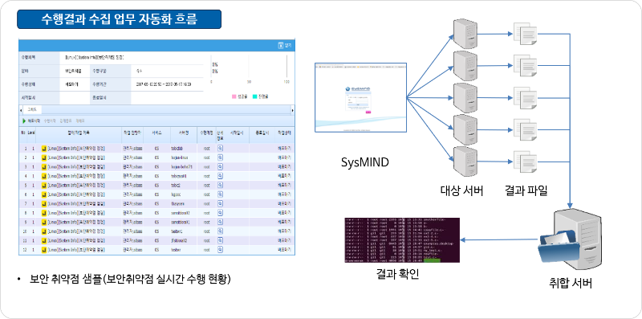
Task: Open the detail magnifier icon in row 6
Action: [x=220, y=194]
